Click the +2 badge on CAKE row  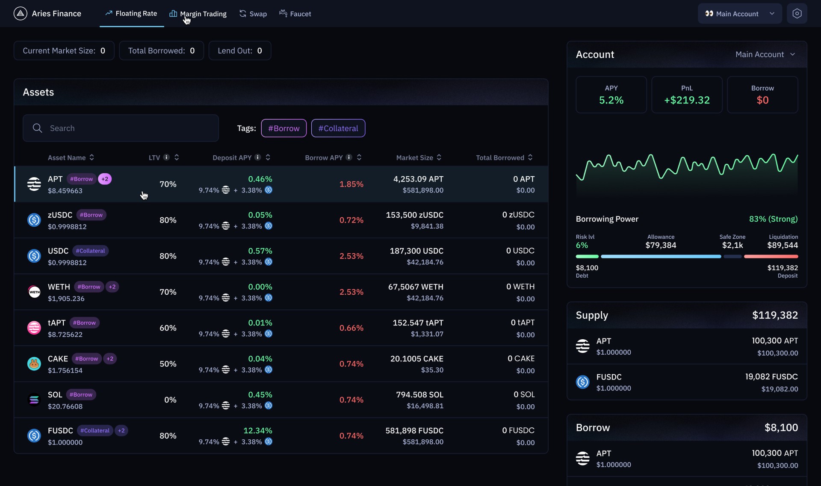click(110, 359)
